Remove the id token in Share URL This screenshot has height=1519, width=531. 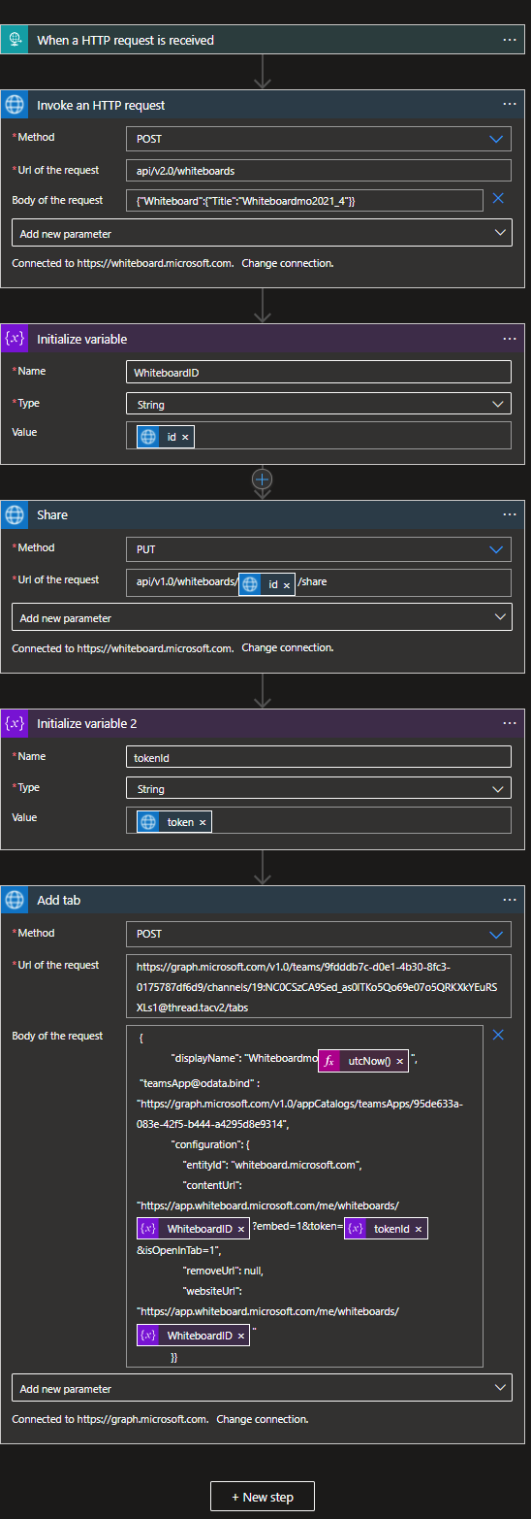(287, 584)
